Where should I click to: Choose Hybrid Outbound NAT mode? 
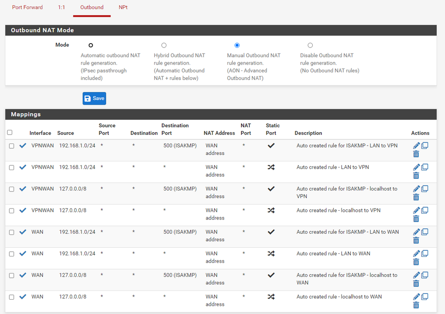tap(164, 45)
